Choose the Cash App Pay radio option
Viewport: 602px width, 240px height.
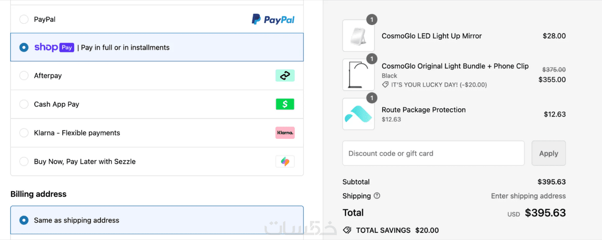(x=24, y=104)
